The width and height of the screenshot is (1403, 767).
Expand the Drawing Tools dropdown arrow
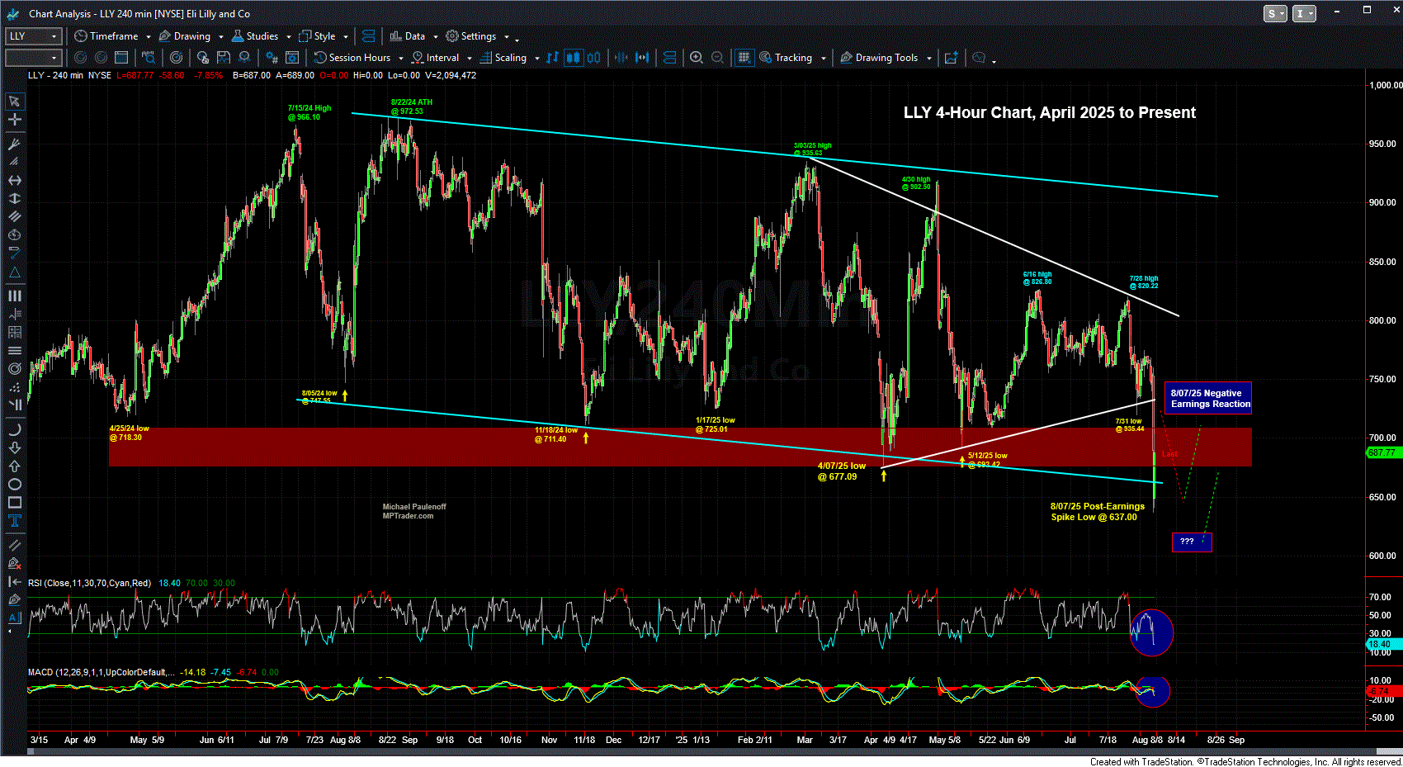(929, 58)
